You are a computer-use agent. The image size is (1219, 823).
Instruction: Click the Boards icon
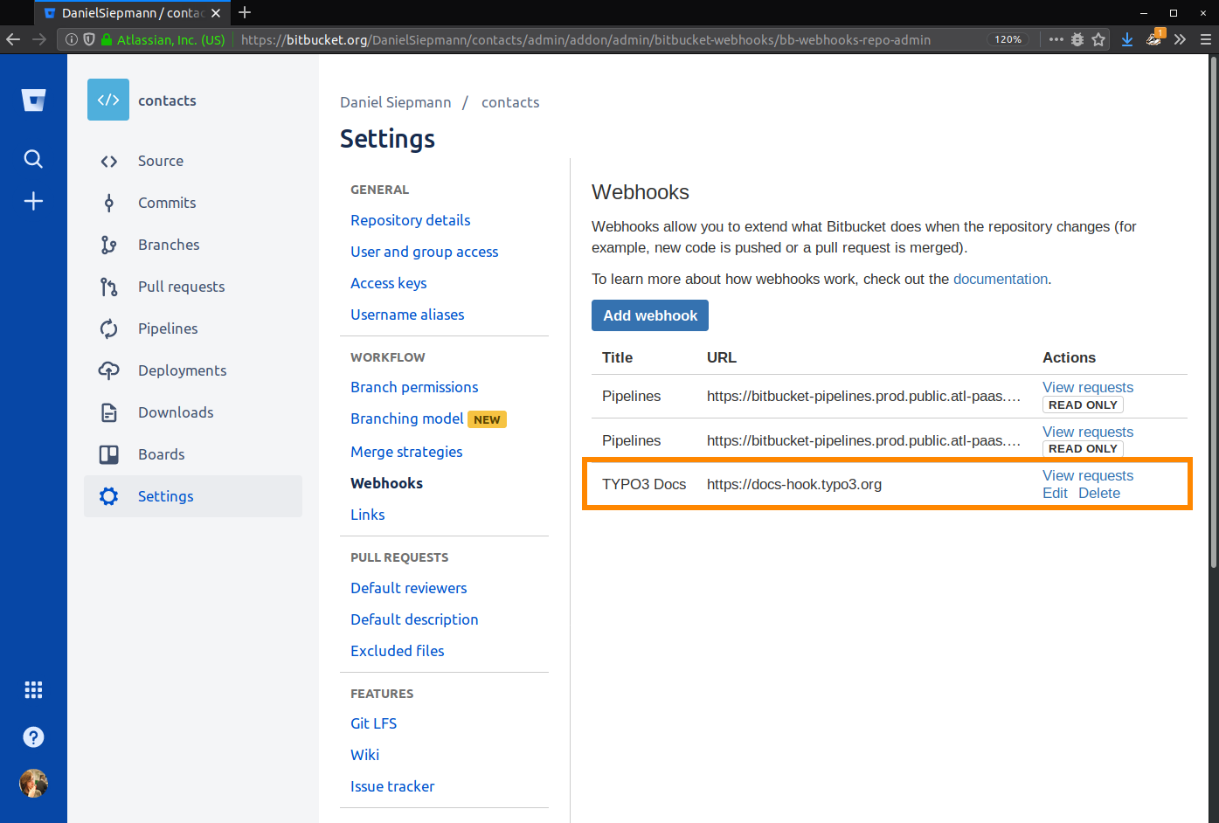pyautogui.click(x=108, y=454)
